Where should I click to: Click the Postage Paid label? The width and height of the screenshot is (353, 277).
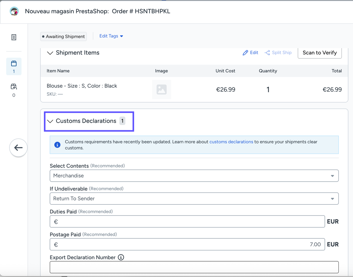pyautogui.click(x=65, y=234)
